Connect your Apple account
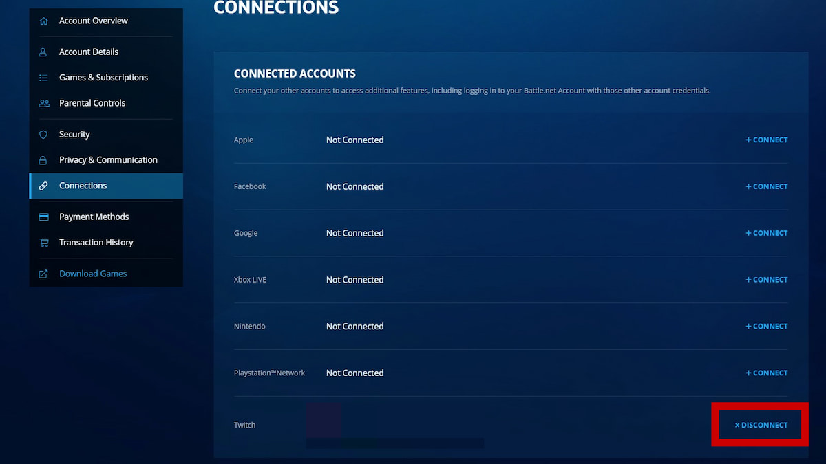 tap(766, 140)
